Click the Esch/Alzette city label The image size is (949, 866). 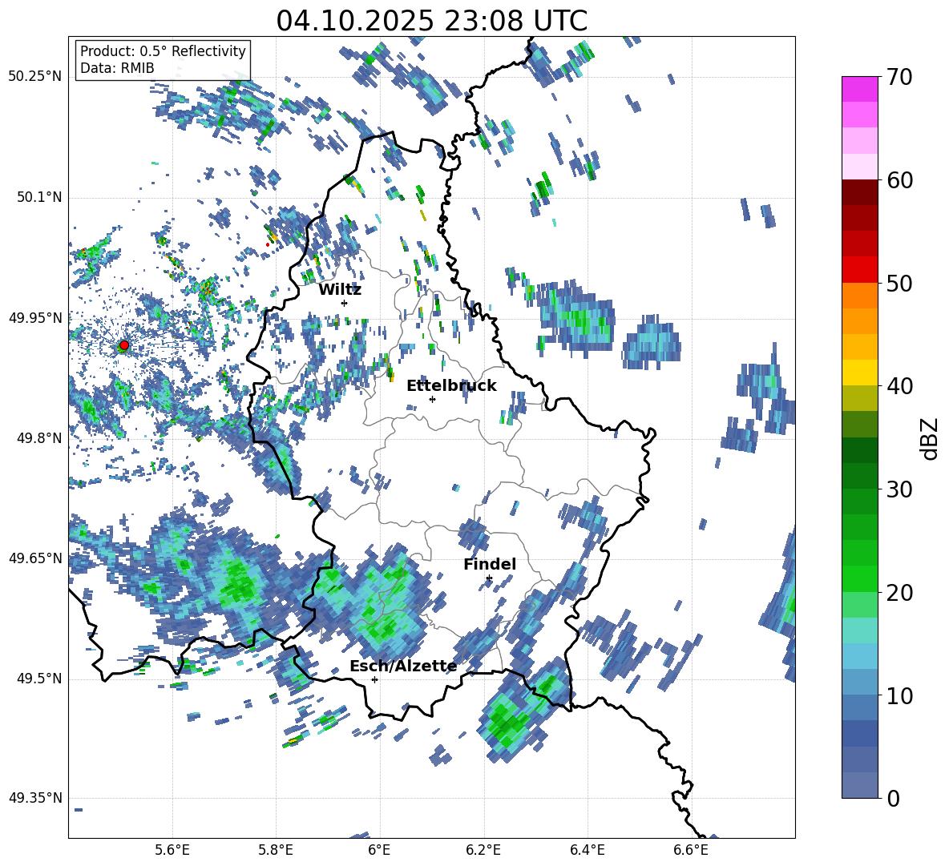(403, 666)
